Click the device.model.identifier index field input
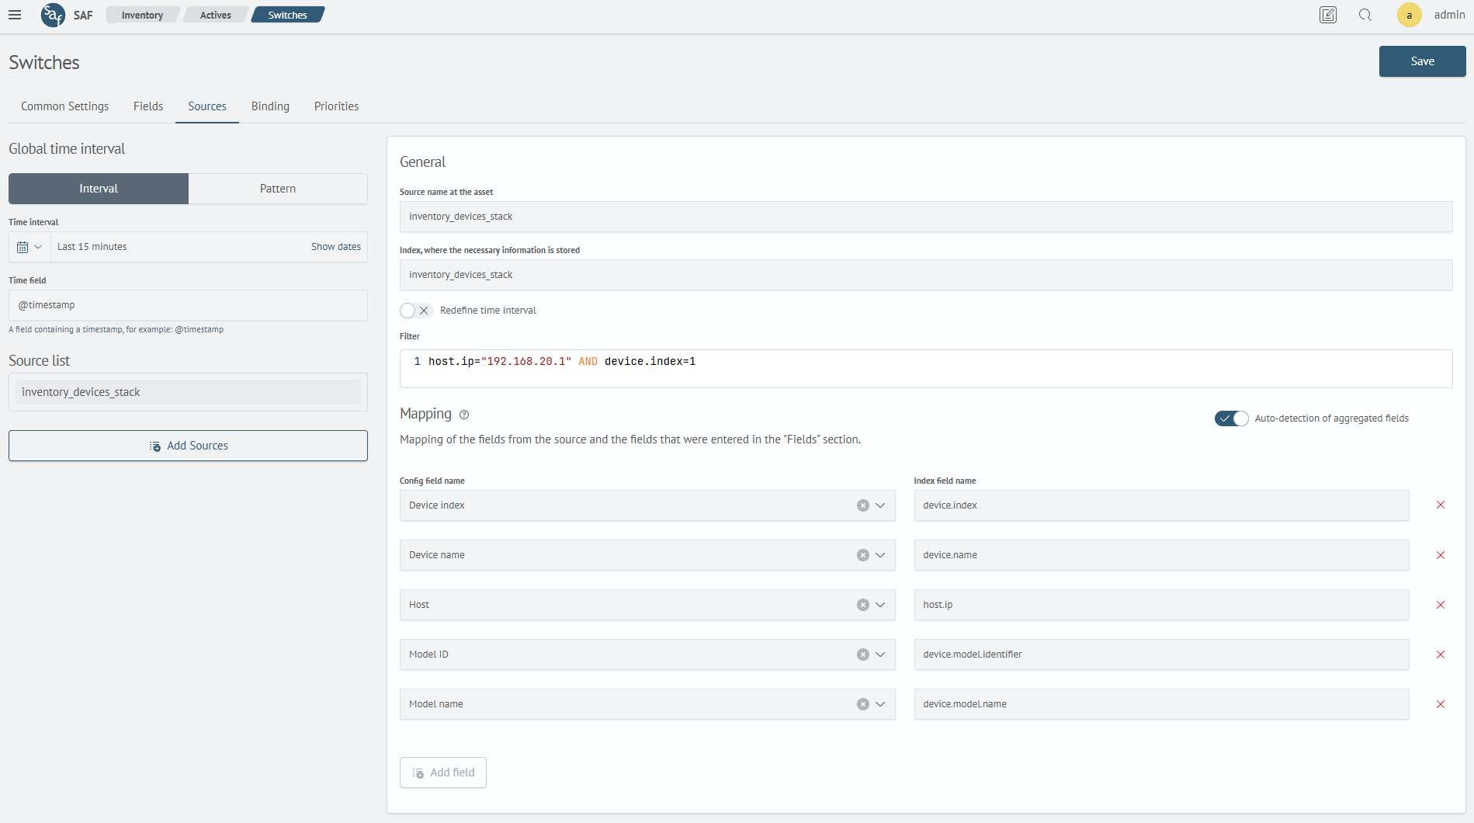The height and width of the screenshot is (823, 1474). click(1161, 655)
